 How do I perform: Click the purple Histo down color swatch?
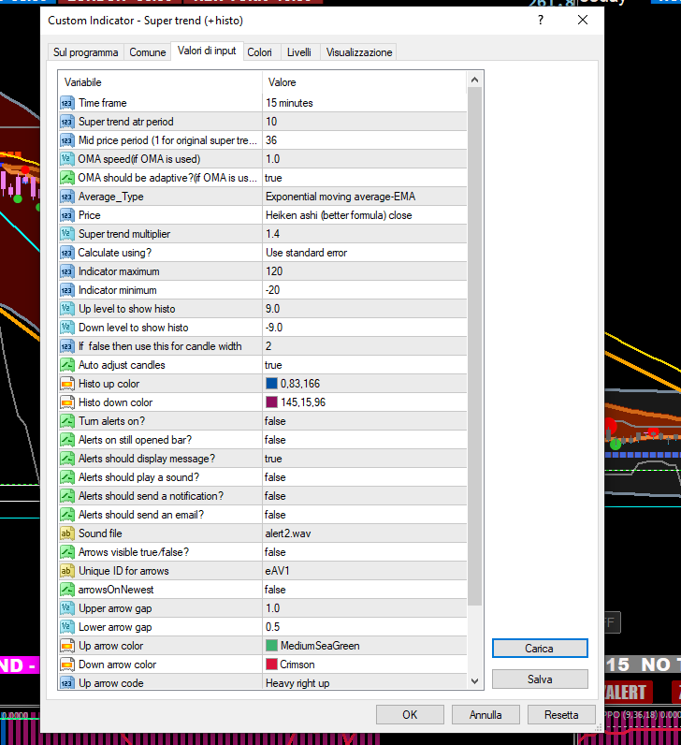pos(271,402)
